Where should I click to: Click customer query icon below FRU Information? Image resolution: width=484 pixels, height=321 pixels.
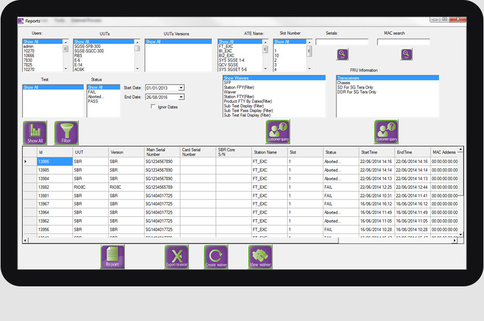coord(386,132)
